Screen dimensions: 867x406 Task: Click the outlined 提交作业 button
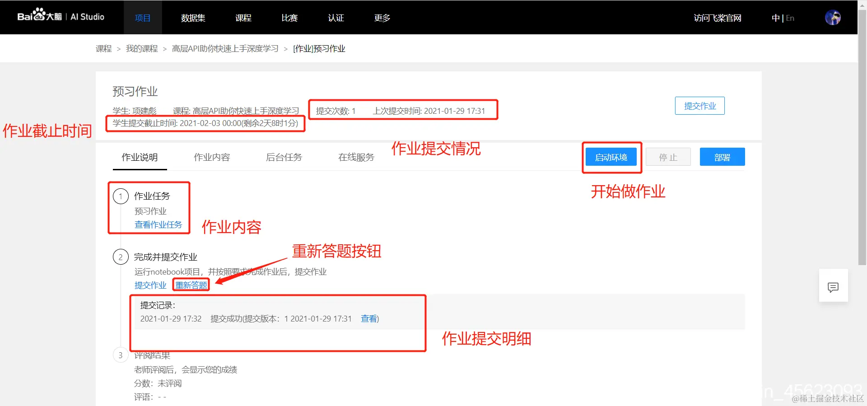[700, 106]
